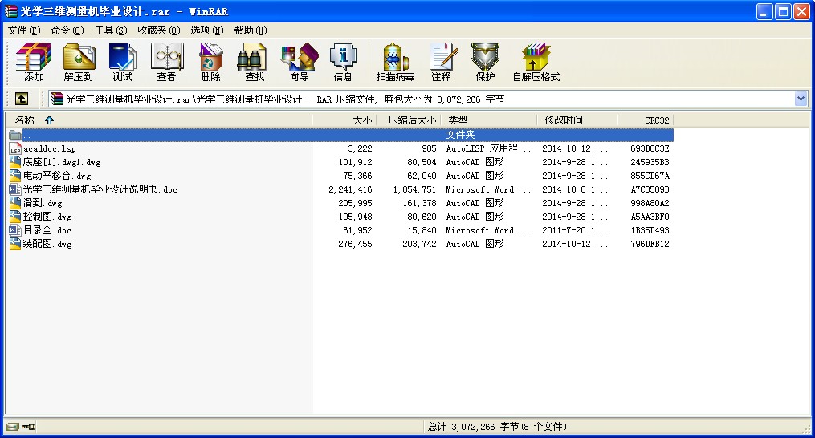Click the key password icon in status bar
This screenshot has height=438, width=815.
click(x=28, y=427)
